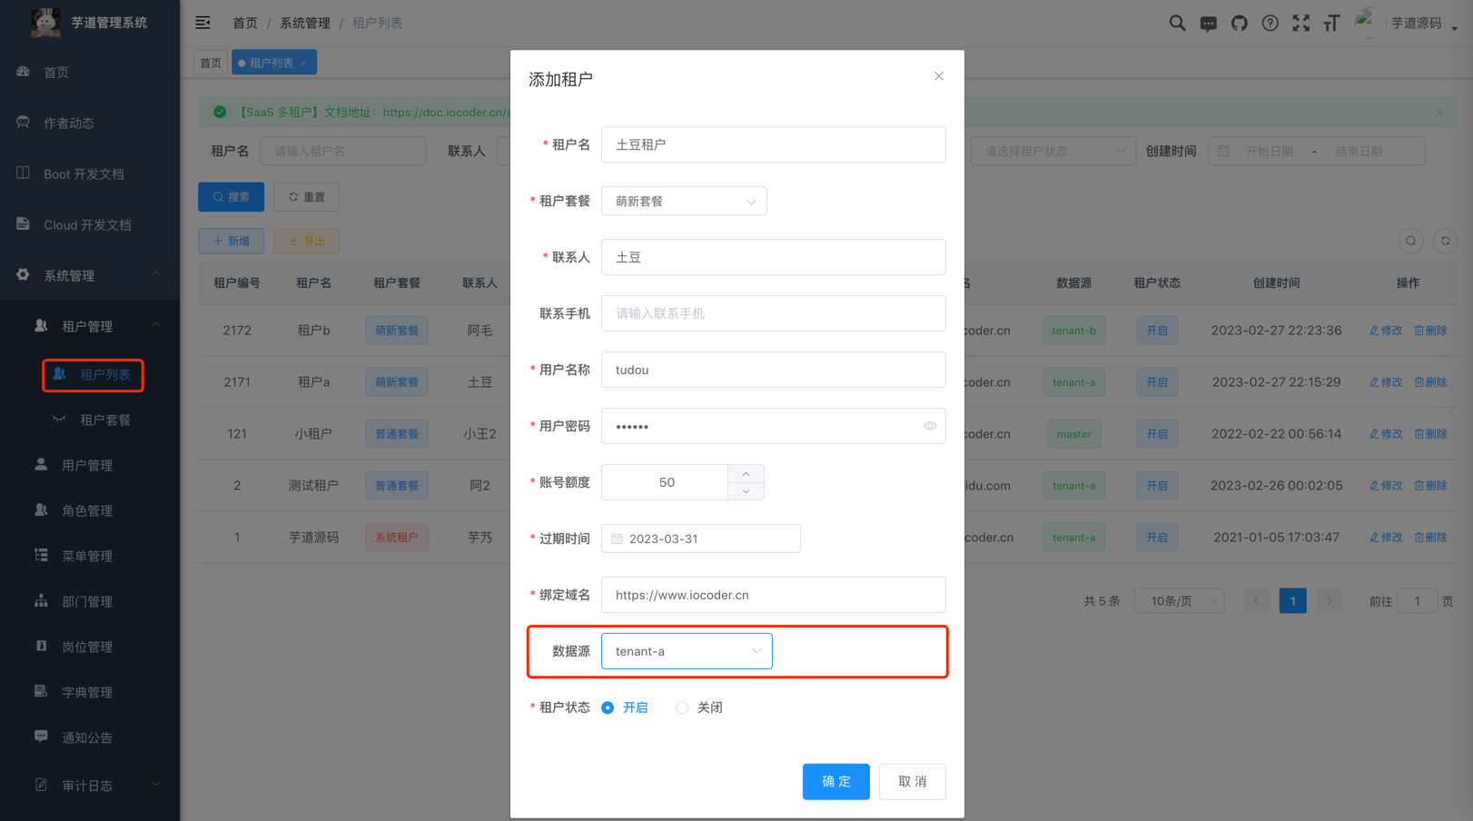Show the password using the eye icon
Viewport: 1473px width, 821px height.
tap(930, 426)
